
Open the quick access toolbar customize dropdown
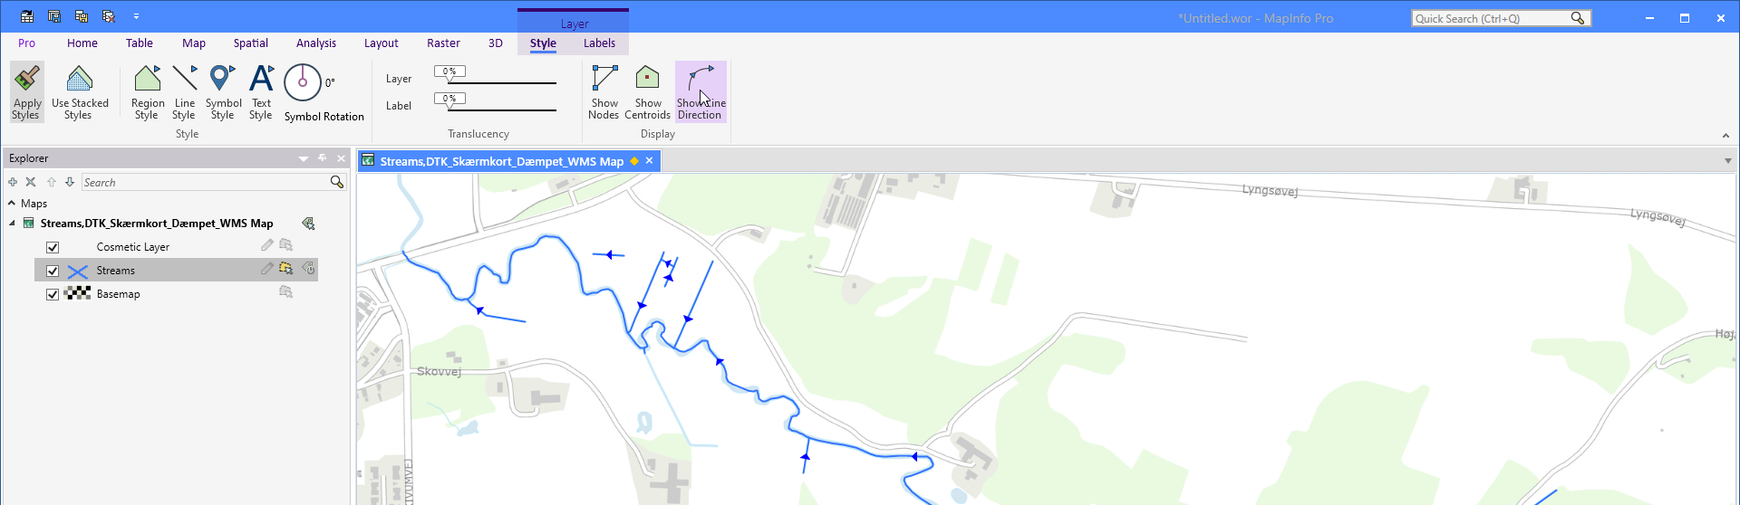(x=136, y=16)
